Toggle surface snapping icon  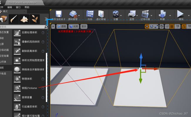point(167,27)
